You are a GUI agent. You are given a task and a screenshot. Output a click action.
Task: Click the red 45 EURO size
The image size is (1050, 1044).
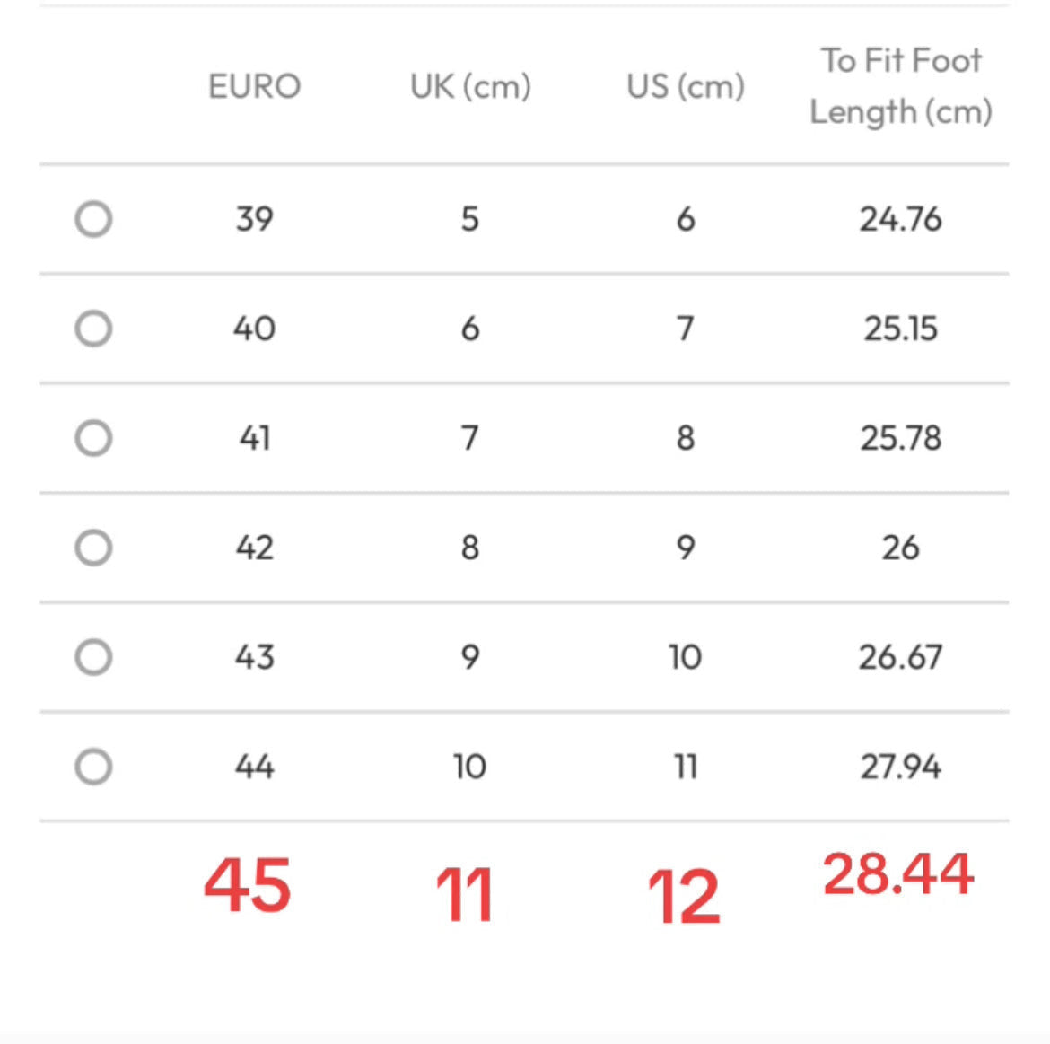247,885
